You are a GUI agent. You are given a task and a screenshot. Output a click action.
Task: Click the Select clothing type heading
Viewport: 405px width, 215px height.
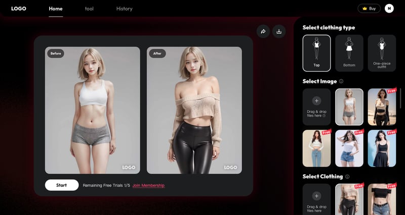(329, 28)
